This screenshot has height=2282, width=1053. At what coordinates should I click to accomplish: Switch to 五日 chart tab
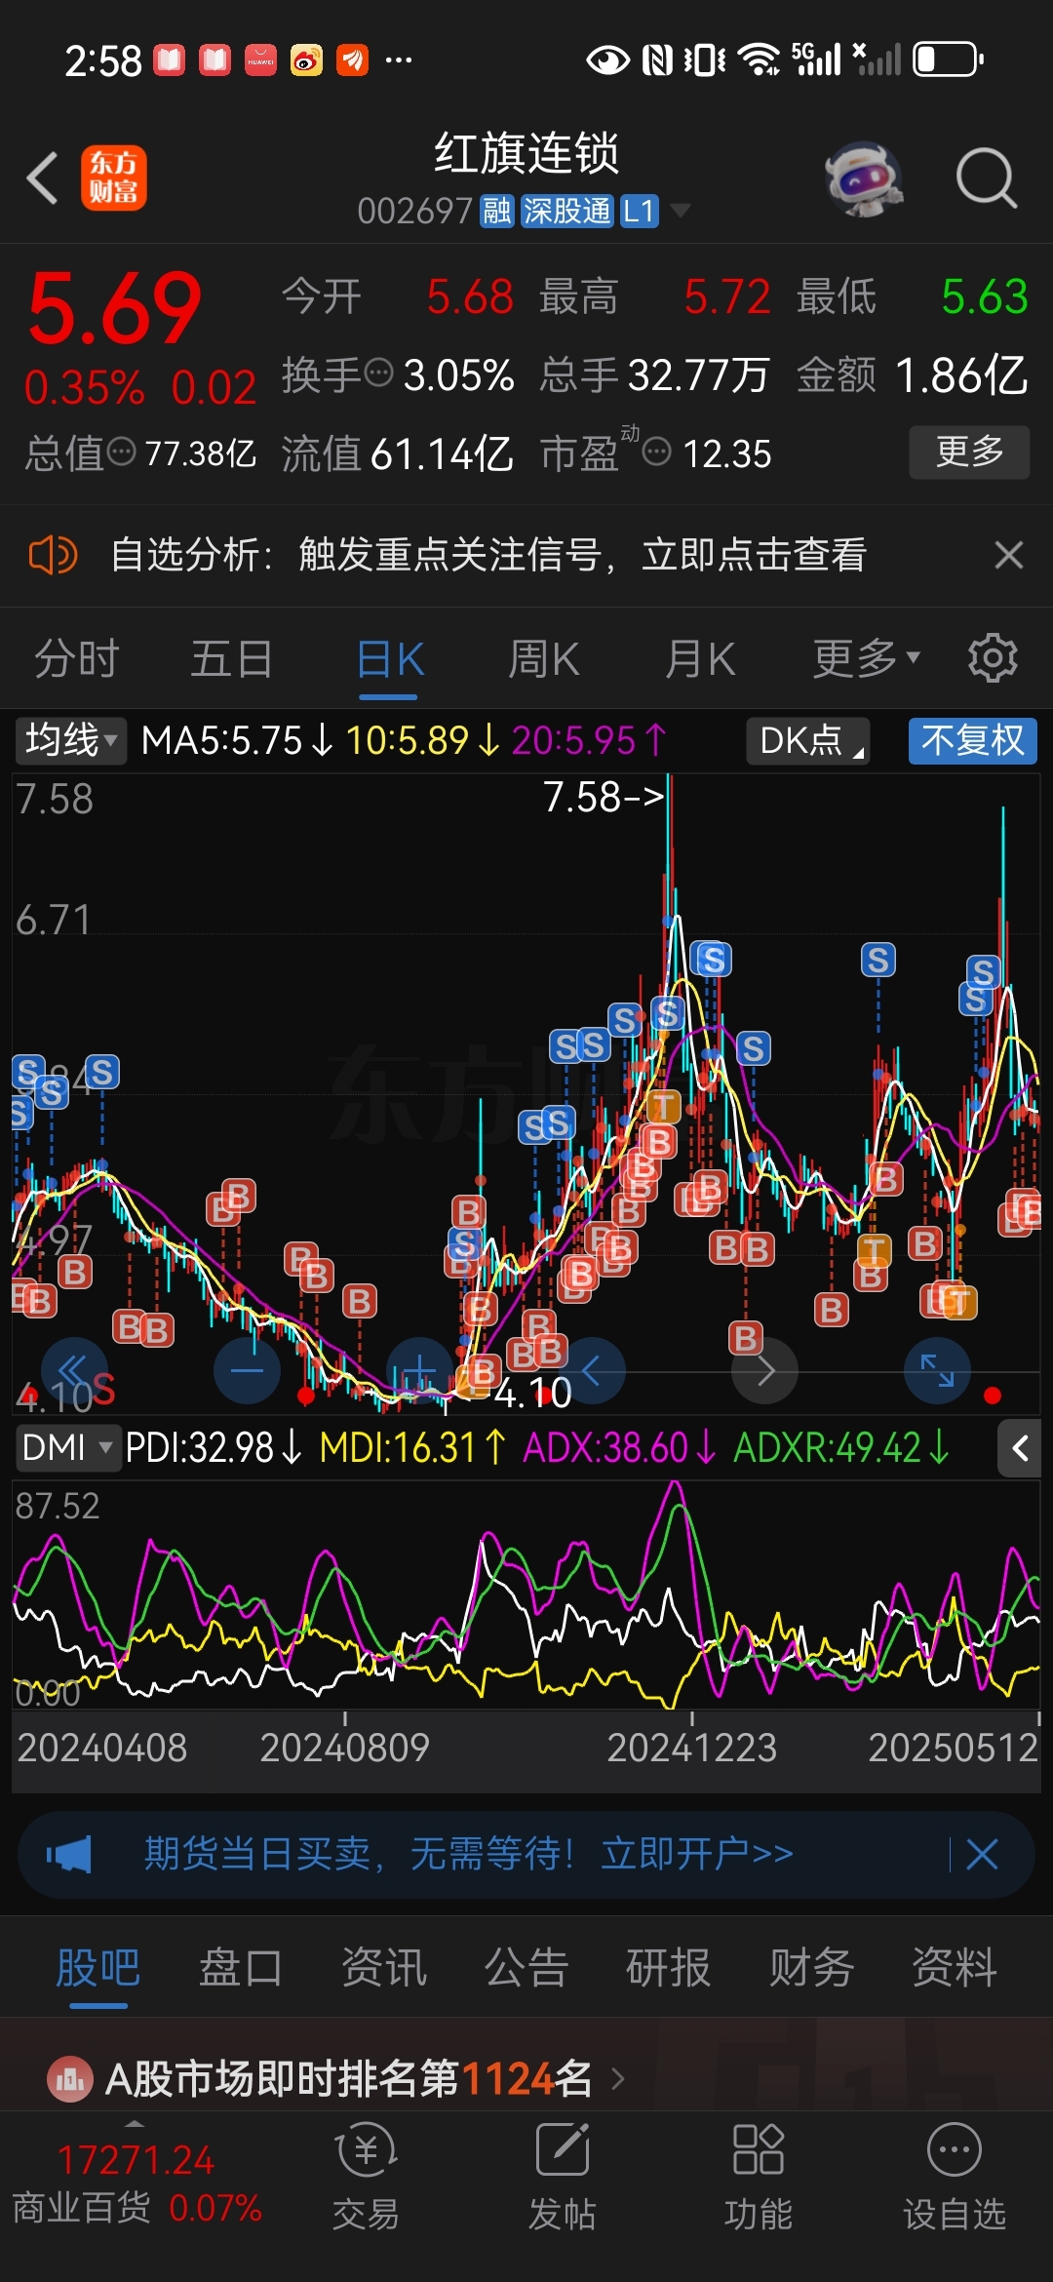tap(232, 659)
